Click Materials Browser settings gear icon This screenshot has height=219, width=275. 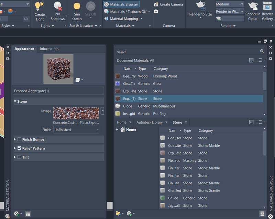click(x=271, y=59)
